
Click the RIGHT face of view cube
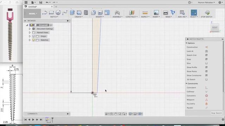[x=215, y=27]
